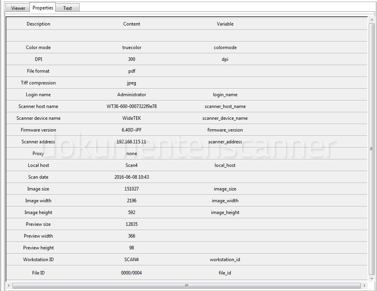Select the 'truecolor' content value
The image size is (377, 291).
click(131, 48)
